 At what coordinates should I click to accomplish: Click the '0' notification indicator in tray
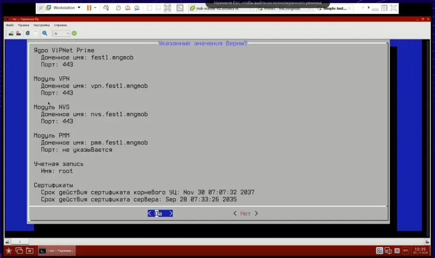pyautogui.click(x=397, y=250)
